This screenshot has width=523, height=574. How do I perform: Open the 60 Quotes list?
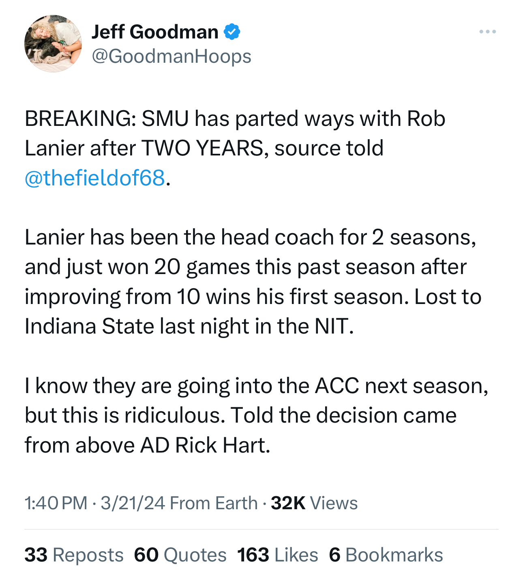[180, 555]
